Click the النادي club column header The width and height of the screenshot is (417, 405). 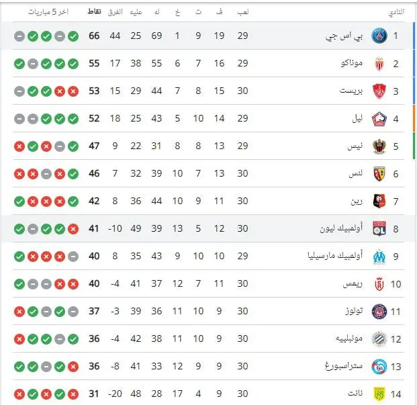point(396,12)
